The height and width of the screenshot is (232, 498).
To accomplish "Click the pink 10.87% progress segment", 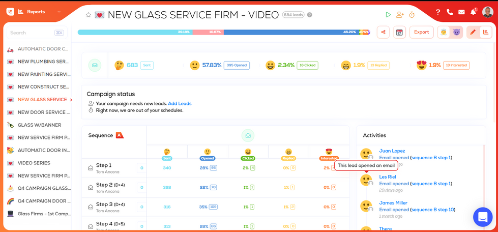I will pyautogui.click(x=208, y=32).
